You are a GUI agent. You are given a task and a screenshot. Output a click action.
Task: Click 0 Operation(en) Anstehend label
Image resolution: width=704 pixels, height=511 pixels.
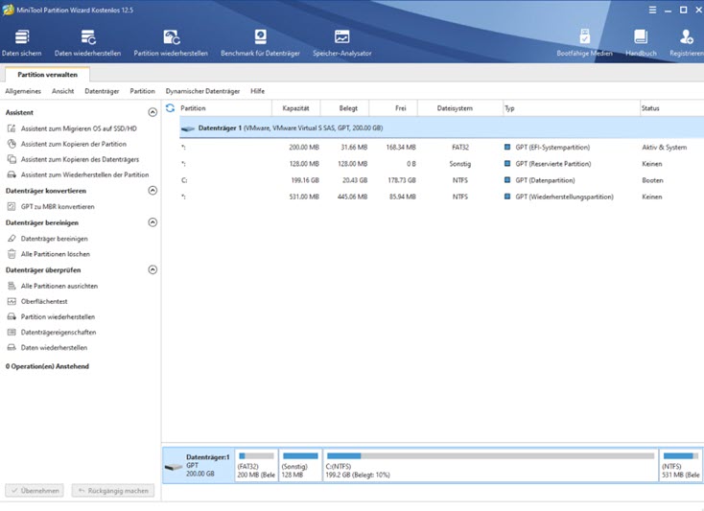pos(47,366)
